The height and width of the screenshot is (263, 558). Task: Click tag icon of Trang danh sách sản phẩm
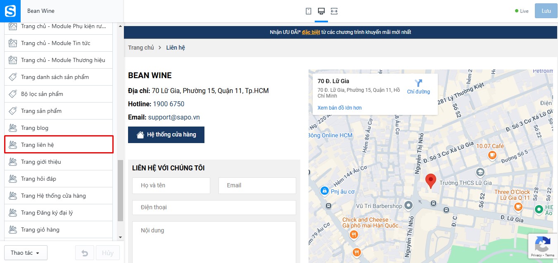13,77
